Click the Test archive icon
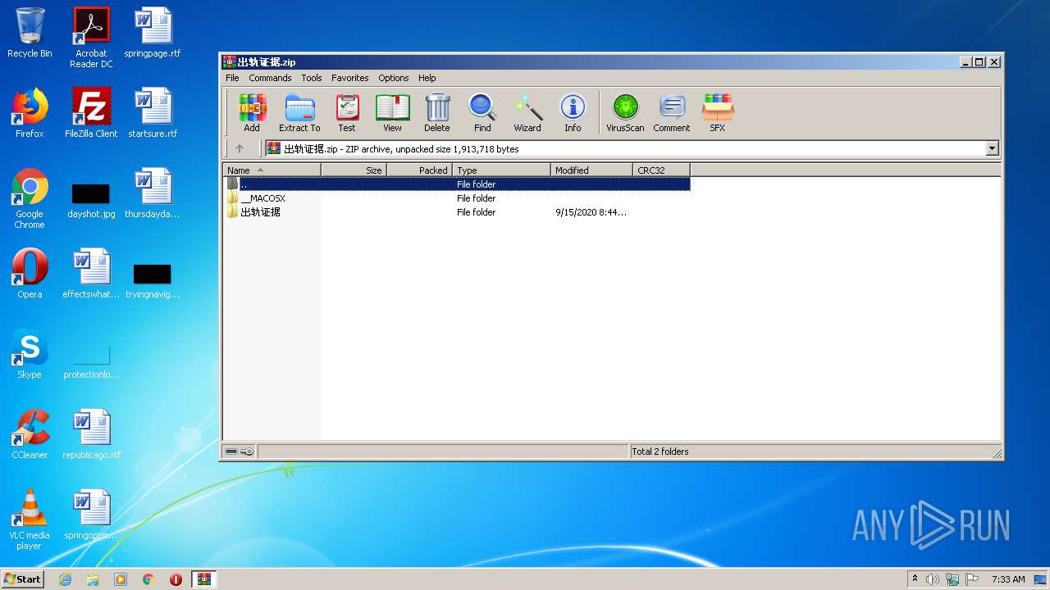Screen dimensions: 1050x590 [347, 113]
